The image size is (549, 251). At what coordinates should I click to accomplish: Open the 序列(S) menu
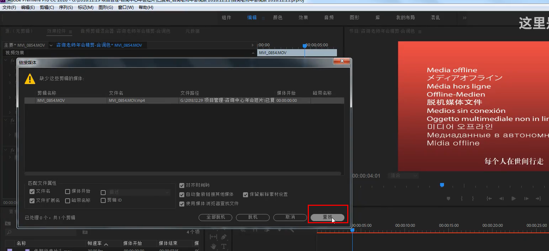(x=66, y=7)
